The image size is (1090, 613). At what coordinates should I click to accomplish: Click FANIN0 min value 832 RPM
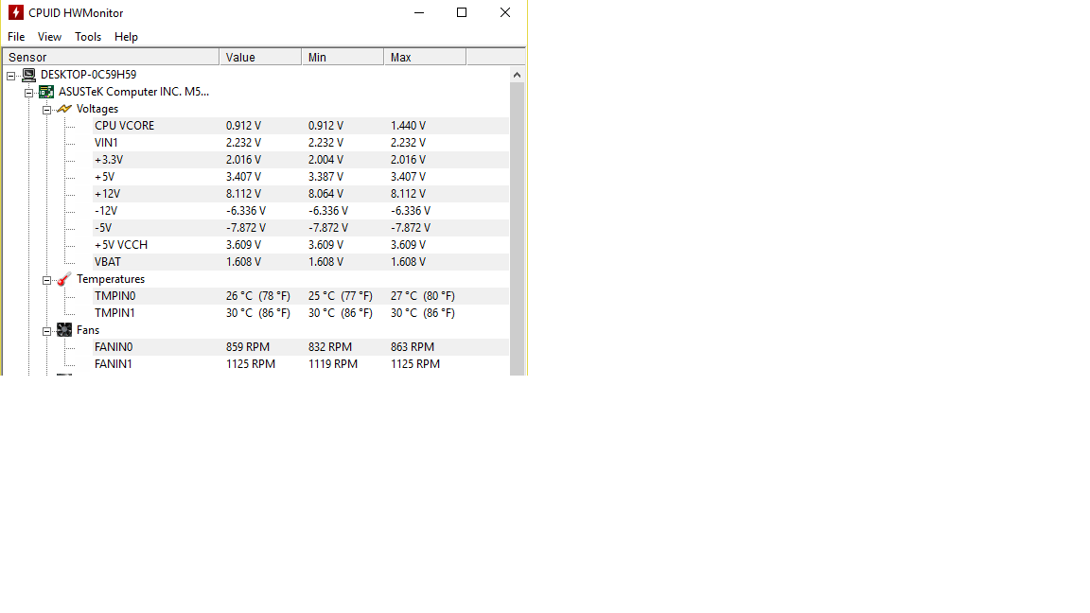pos(330,347)
